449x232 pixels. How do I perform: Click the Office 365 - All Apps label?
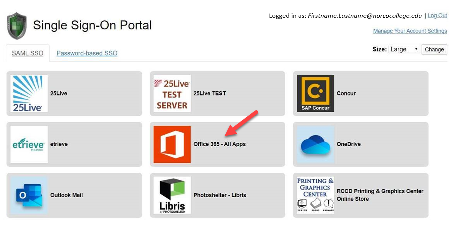219,144
